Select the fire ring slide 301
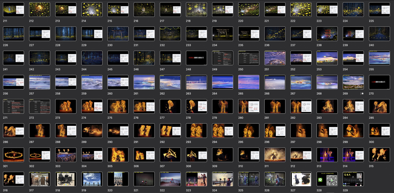 click(x=13, y=155)
